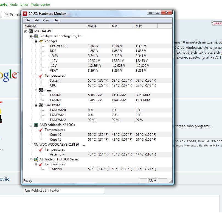The height and width of the screenshot is (219, 222).
Task: Click the Sensor column header
Action: point(55,26)
